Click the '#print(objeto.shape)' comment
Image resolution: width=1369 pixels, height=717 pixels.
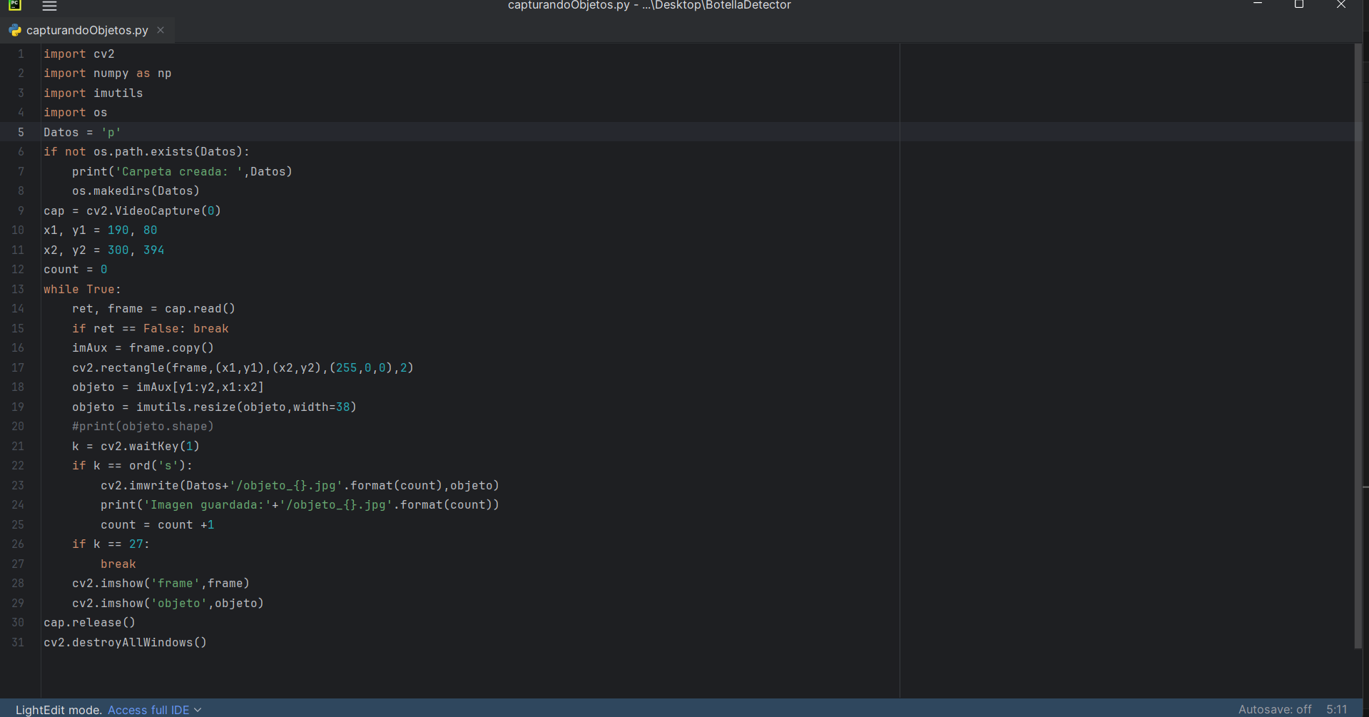(x=143, y=426)
